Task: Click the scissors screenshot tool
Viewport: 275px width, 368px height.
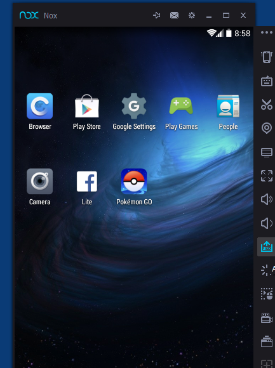Action: [x=267, y=105]
